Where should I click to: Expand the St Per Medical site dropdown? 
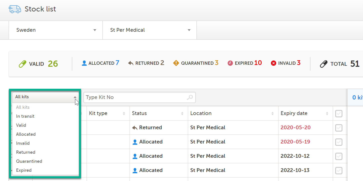[x=150, y=30]
